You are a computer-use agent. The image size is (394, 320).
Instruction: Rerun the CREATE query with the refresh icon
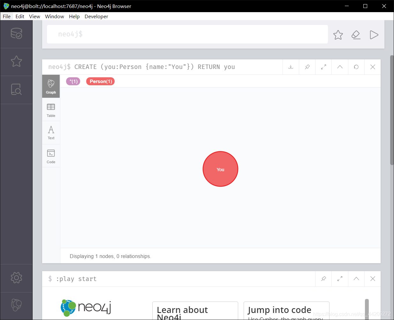point(356,67)
